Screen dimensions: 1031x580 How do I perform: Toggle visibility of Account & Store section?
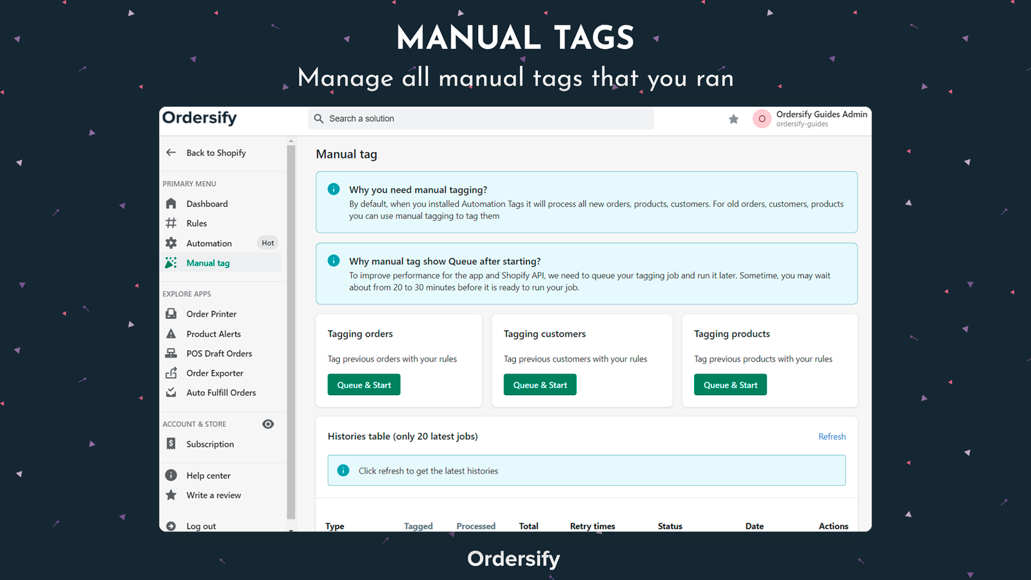click(x=268, y=423)
